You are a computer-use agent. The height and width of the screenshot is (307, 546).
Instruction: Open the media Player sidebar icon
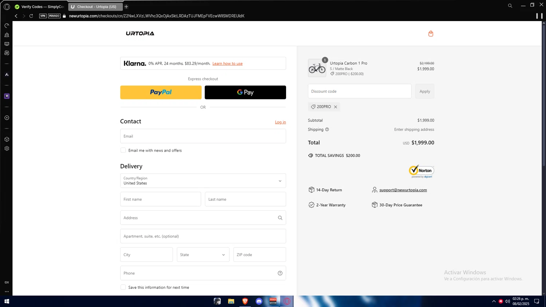point(7,118)
